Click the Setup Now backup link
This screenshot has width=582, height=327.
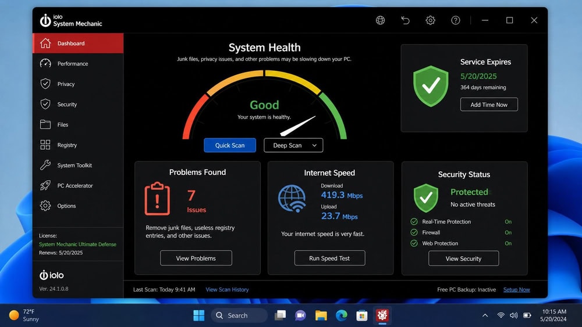coord(517,290)
